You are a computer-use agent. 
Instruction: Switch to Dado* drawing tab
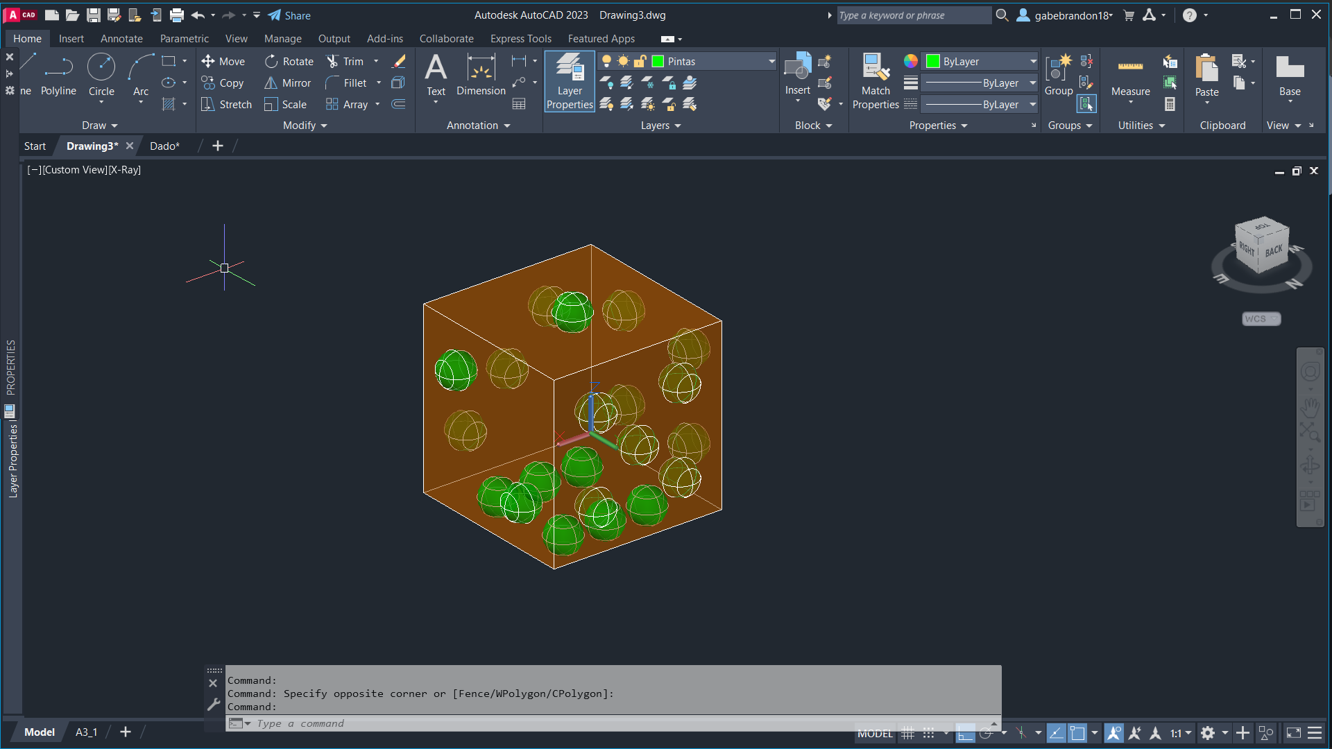click(164, 146)
